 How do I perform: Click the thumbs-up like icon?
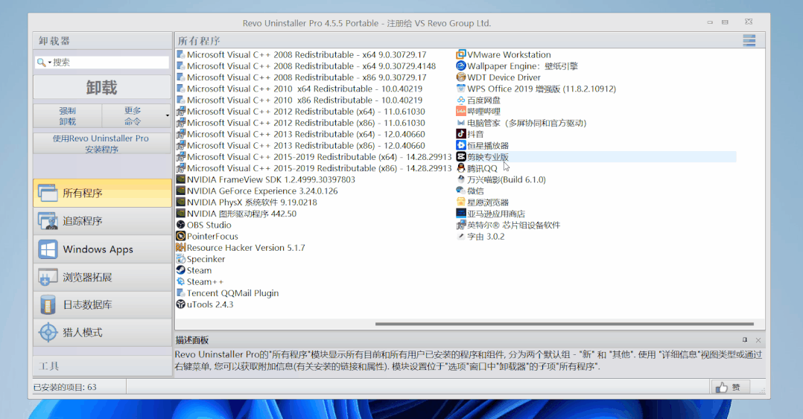point(722,387)
